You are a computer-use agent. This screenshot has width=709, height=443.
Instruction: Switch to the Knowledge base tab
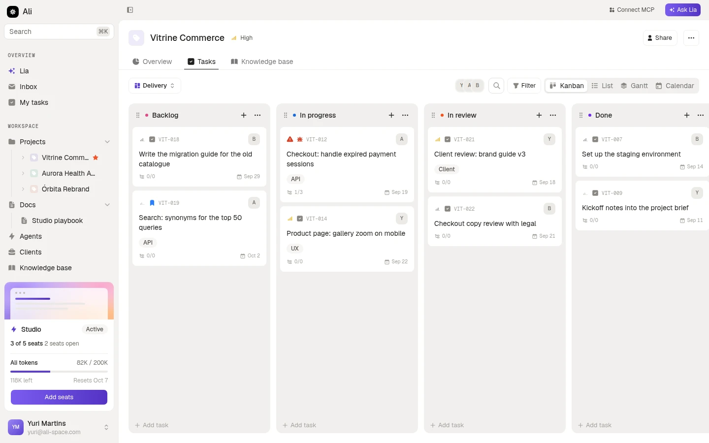(262, 62)
